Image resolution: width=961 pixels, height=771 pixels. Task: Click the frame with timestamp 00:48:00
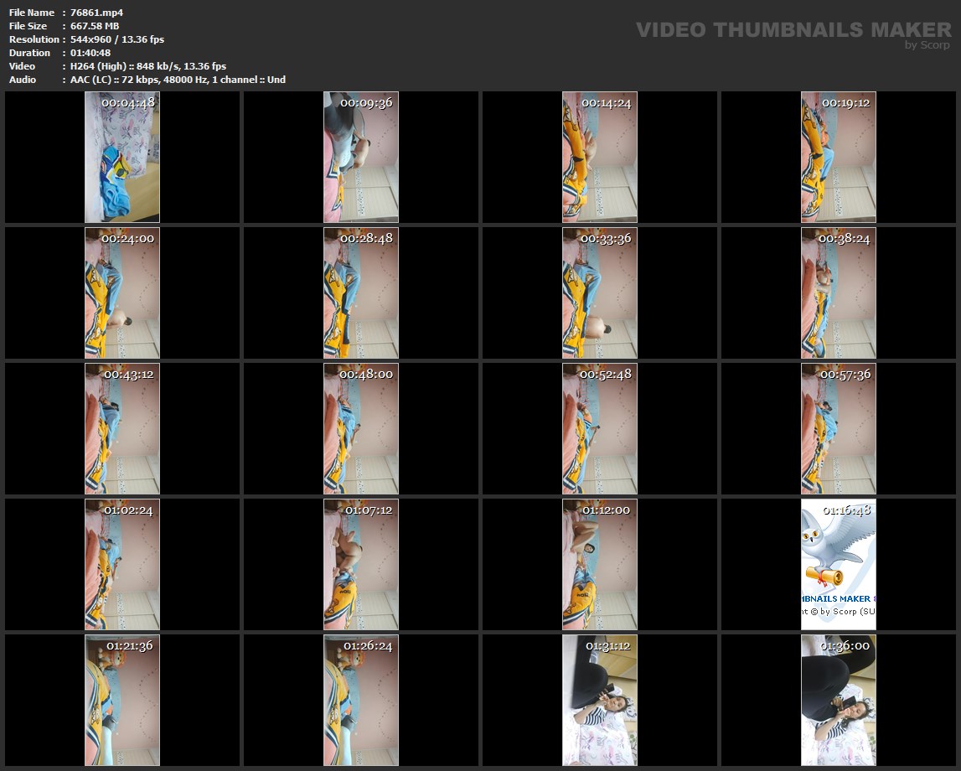[x=361, y=429]
